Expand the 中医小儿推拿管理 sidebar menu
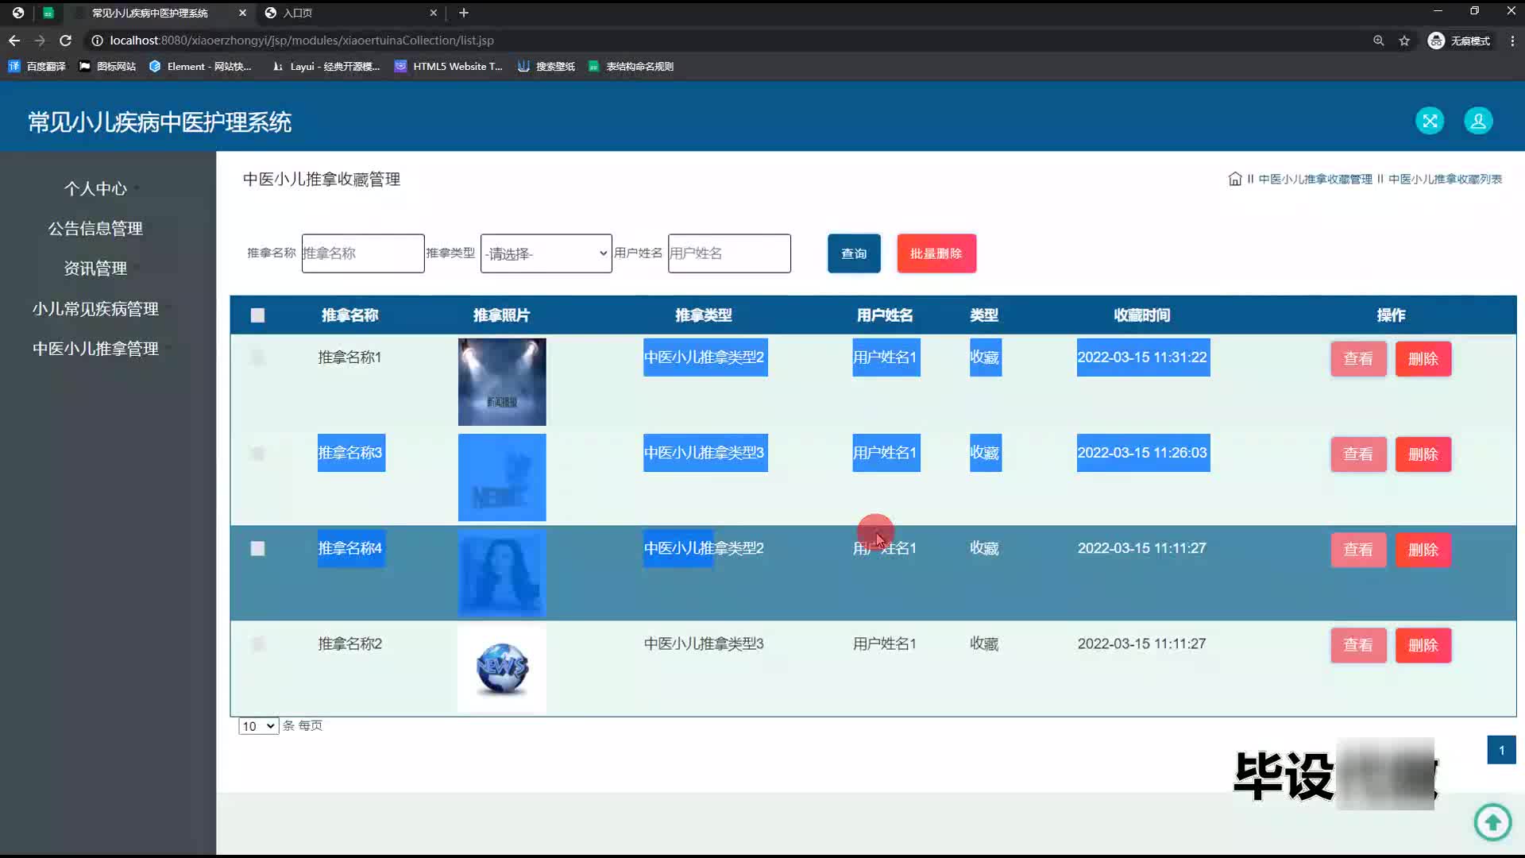This screenshot has width=1525, height=858. point(95,349)
